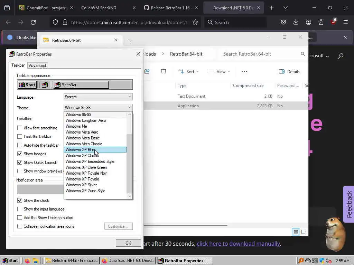Click the Start button on the RetroBar taskbar
354x265 pixels.
[10, 261]
